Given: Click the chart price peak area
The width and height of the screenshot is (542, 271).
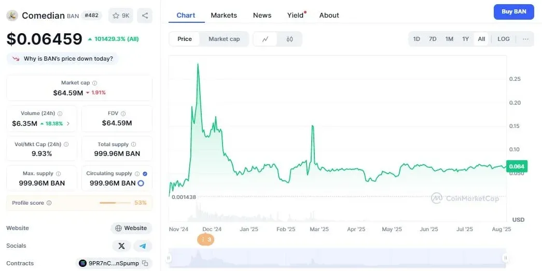Looking at the screenshot, I should (198, 65).
